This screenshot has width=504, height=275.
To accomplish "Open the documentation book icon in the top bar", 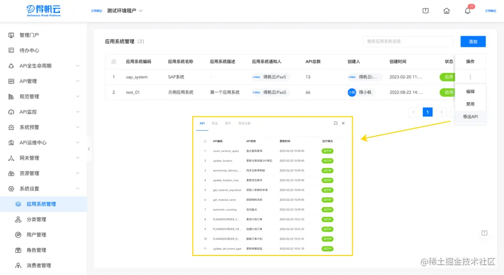I will click(x=425, y=10).
